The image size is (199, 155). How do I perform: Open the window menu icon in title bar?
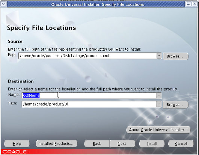click(x=3, y=4)
